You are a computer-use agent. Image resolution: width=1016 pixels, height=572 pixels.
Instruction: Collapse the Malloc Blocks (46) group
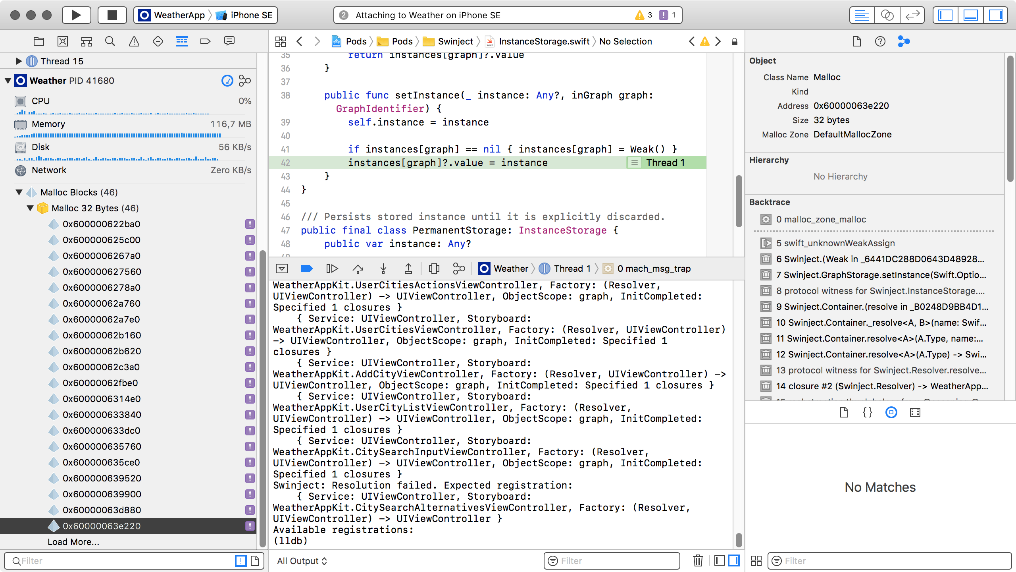click(19, 192)
